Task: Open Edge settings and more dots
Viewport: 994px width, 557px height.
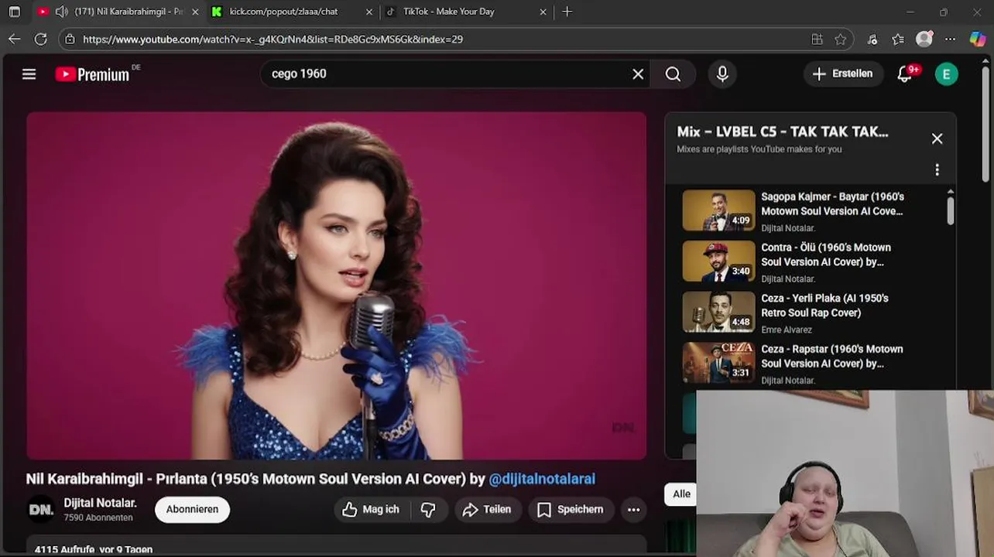Action: pyautogui.click(x=951, y=39)
